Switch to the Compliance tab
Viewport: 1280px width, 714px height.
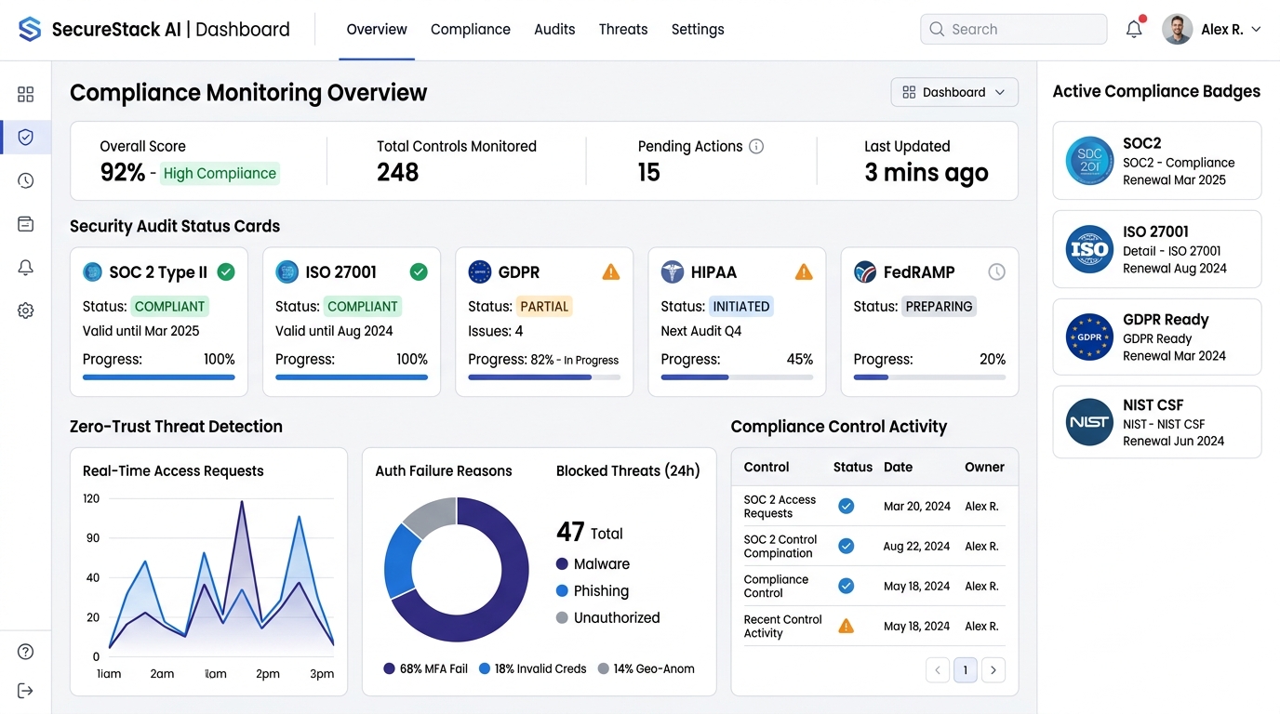pyautogui.click(x=471, y=29)
